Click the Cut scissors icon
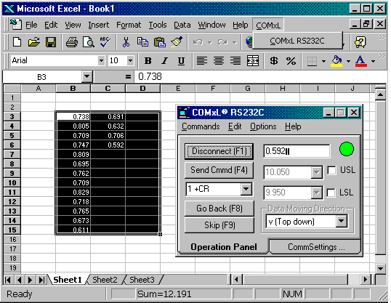391x303 pixels. point(126,41)
